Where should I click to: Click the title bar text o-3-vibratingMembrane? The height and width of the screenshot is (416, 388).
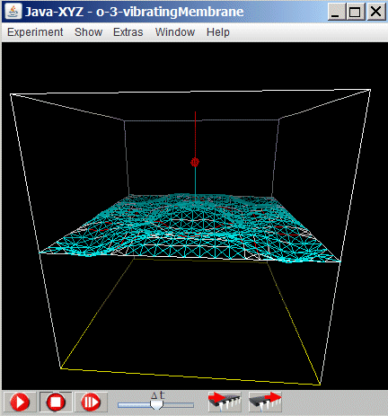170,12
